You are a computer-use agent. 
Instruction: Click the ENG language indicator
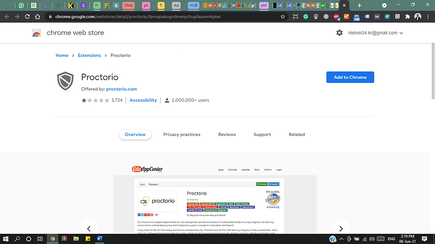391,239
